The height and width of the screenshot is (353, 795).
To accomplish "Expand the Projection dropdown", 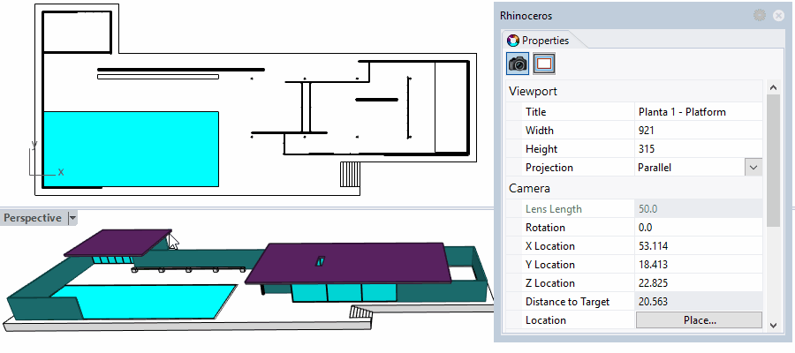I will click(x=753, y=168).
